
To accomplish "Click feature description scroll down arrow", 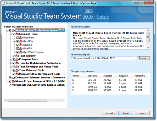I will [148, 48].
